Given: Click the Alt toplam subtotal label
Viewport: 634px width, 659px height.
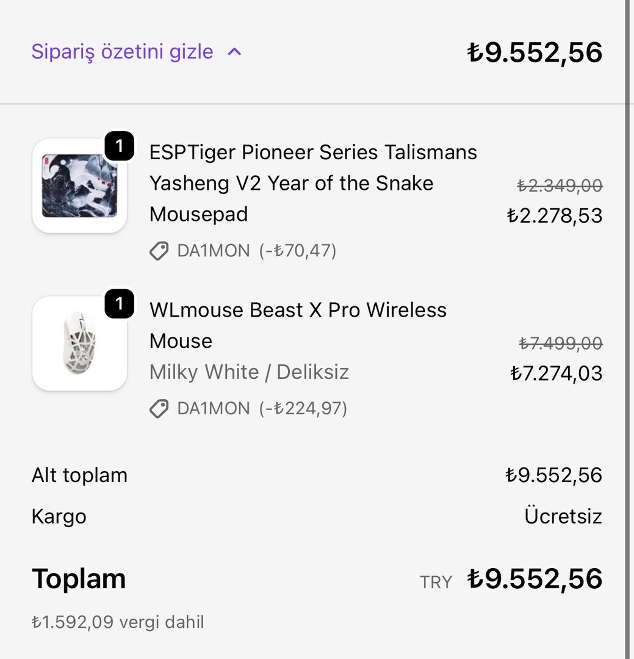Looking at the screenshot, I should 79,475.
